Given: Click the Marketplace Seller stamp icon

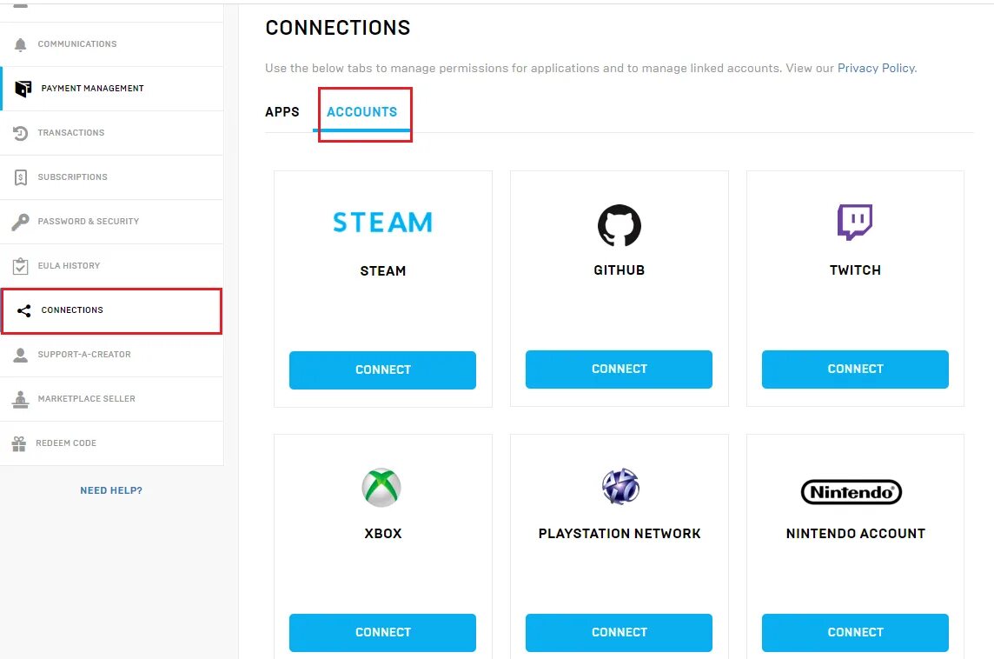Looking at the screenshot, I should [20, 400].
